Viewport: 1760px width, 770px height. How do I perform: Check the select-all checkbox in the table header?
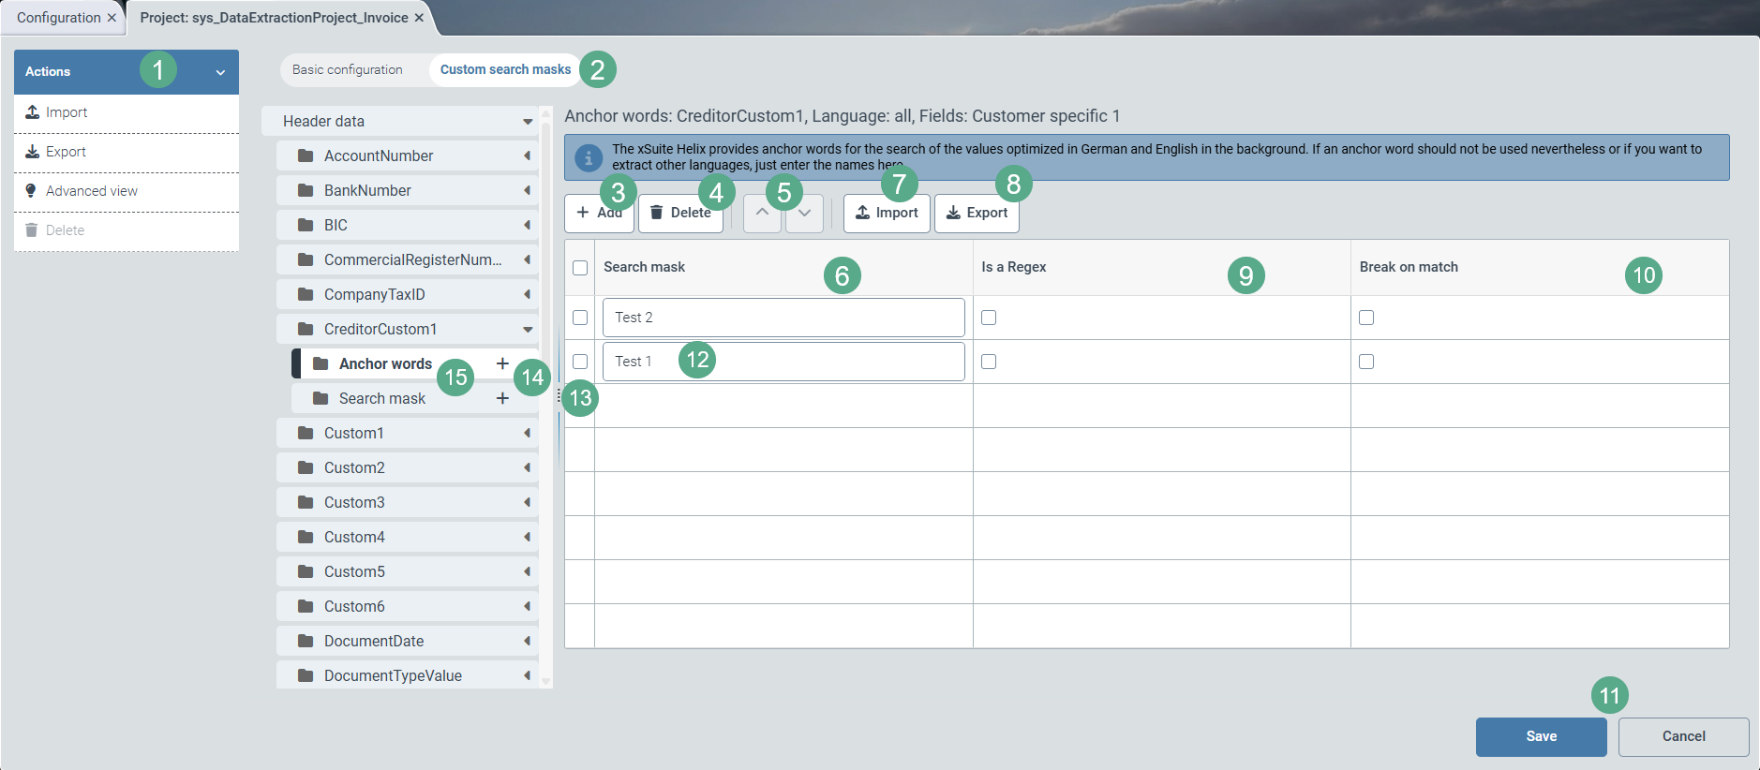[580, 268]
